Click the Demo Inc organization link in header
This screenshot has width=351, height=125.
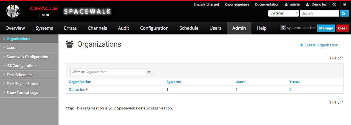click(x=316, y=4)
